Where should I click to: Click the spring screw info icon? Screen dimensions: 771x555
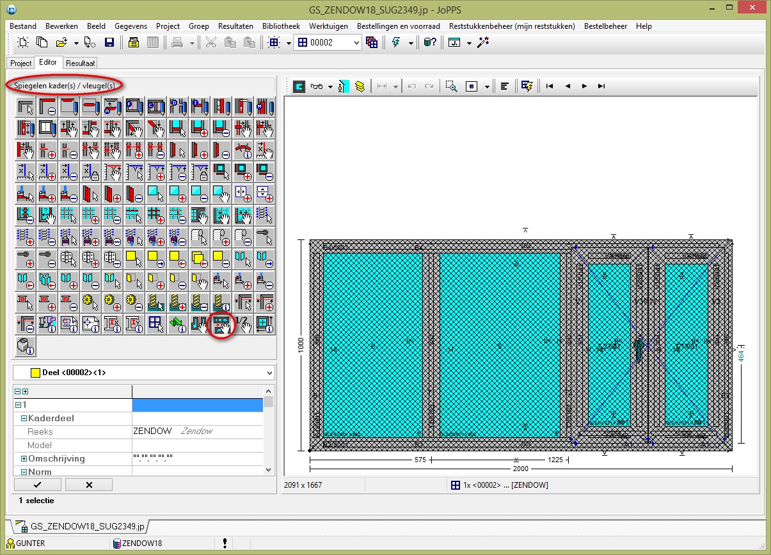[221, 302]
